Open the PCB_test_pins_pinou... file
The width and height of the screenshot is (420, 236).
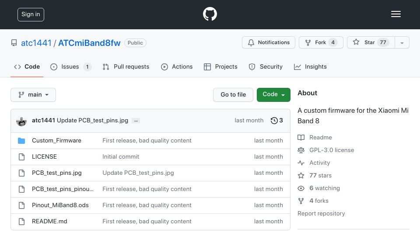63,189
